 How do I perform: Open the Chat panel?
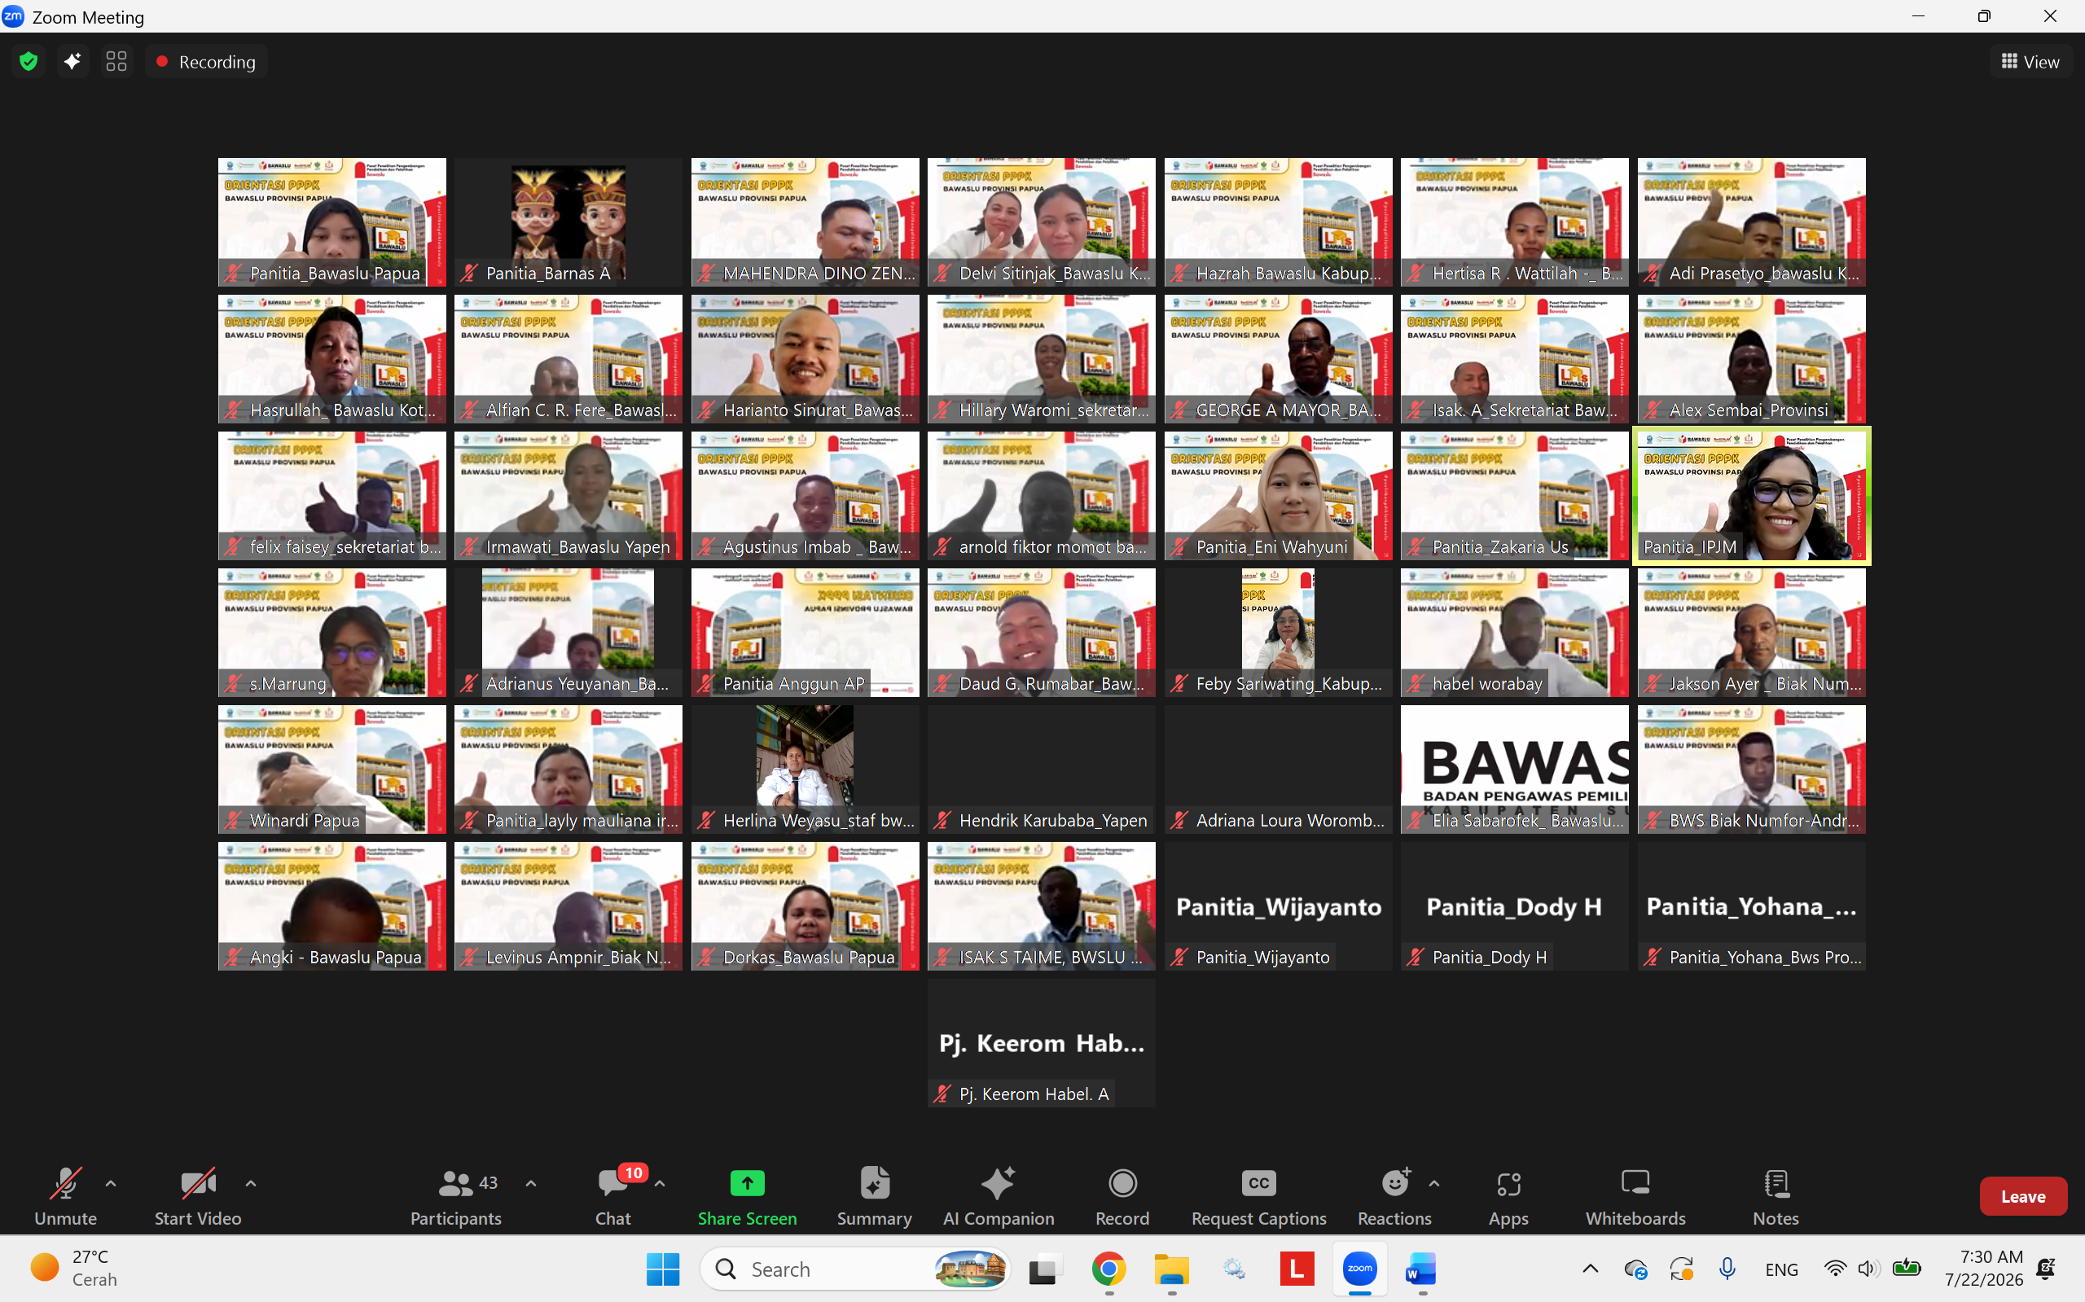click(613, 1196)
